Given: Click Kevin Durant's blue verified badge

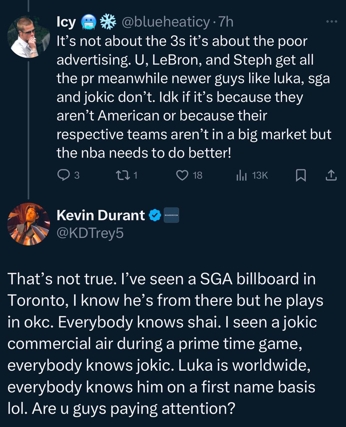Looking at the screenshot, I should coord(155,216).
